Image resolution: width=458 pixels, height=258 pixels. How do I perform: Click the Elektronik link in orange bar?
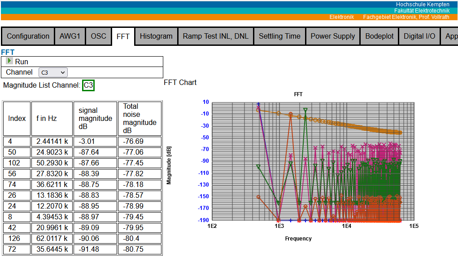pyautogui.click(x=341, y=17)
